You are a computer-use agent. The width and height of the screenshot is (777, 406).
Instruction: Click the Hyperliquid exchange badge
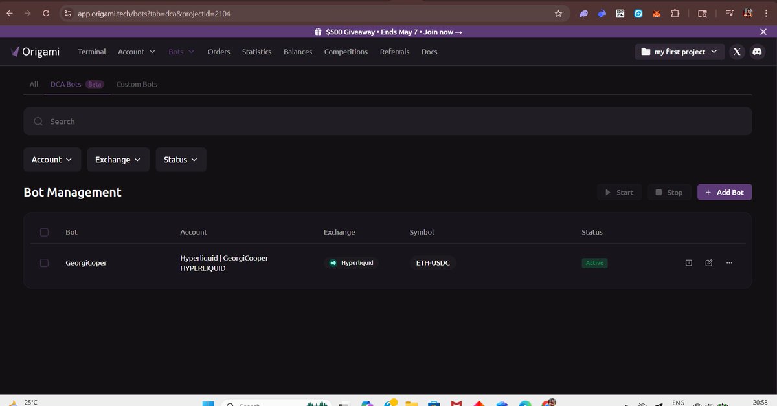click(x=352, y=263)
